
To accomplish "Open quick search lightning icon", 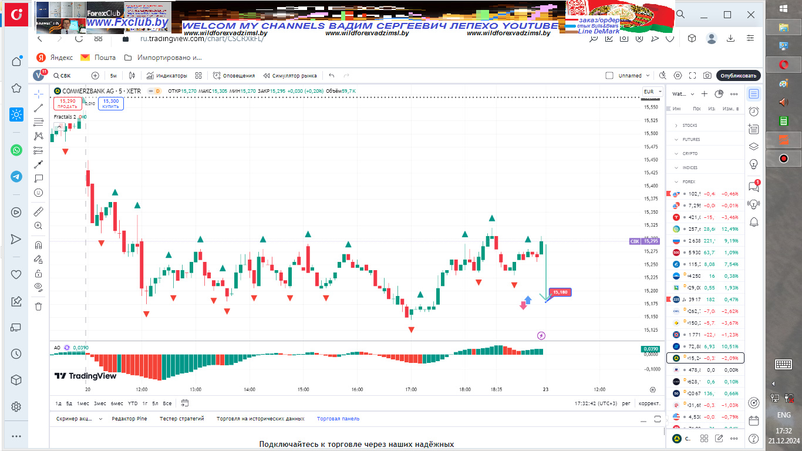I will point(663,75).
